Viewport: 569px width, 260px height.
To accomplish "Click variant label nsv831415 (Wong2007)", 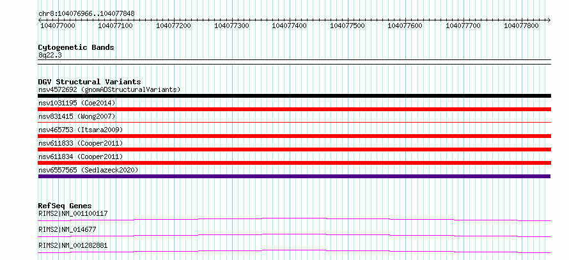I will pos(77,116).
